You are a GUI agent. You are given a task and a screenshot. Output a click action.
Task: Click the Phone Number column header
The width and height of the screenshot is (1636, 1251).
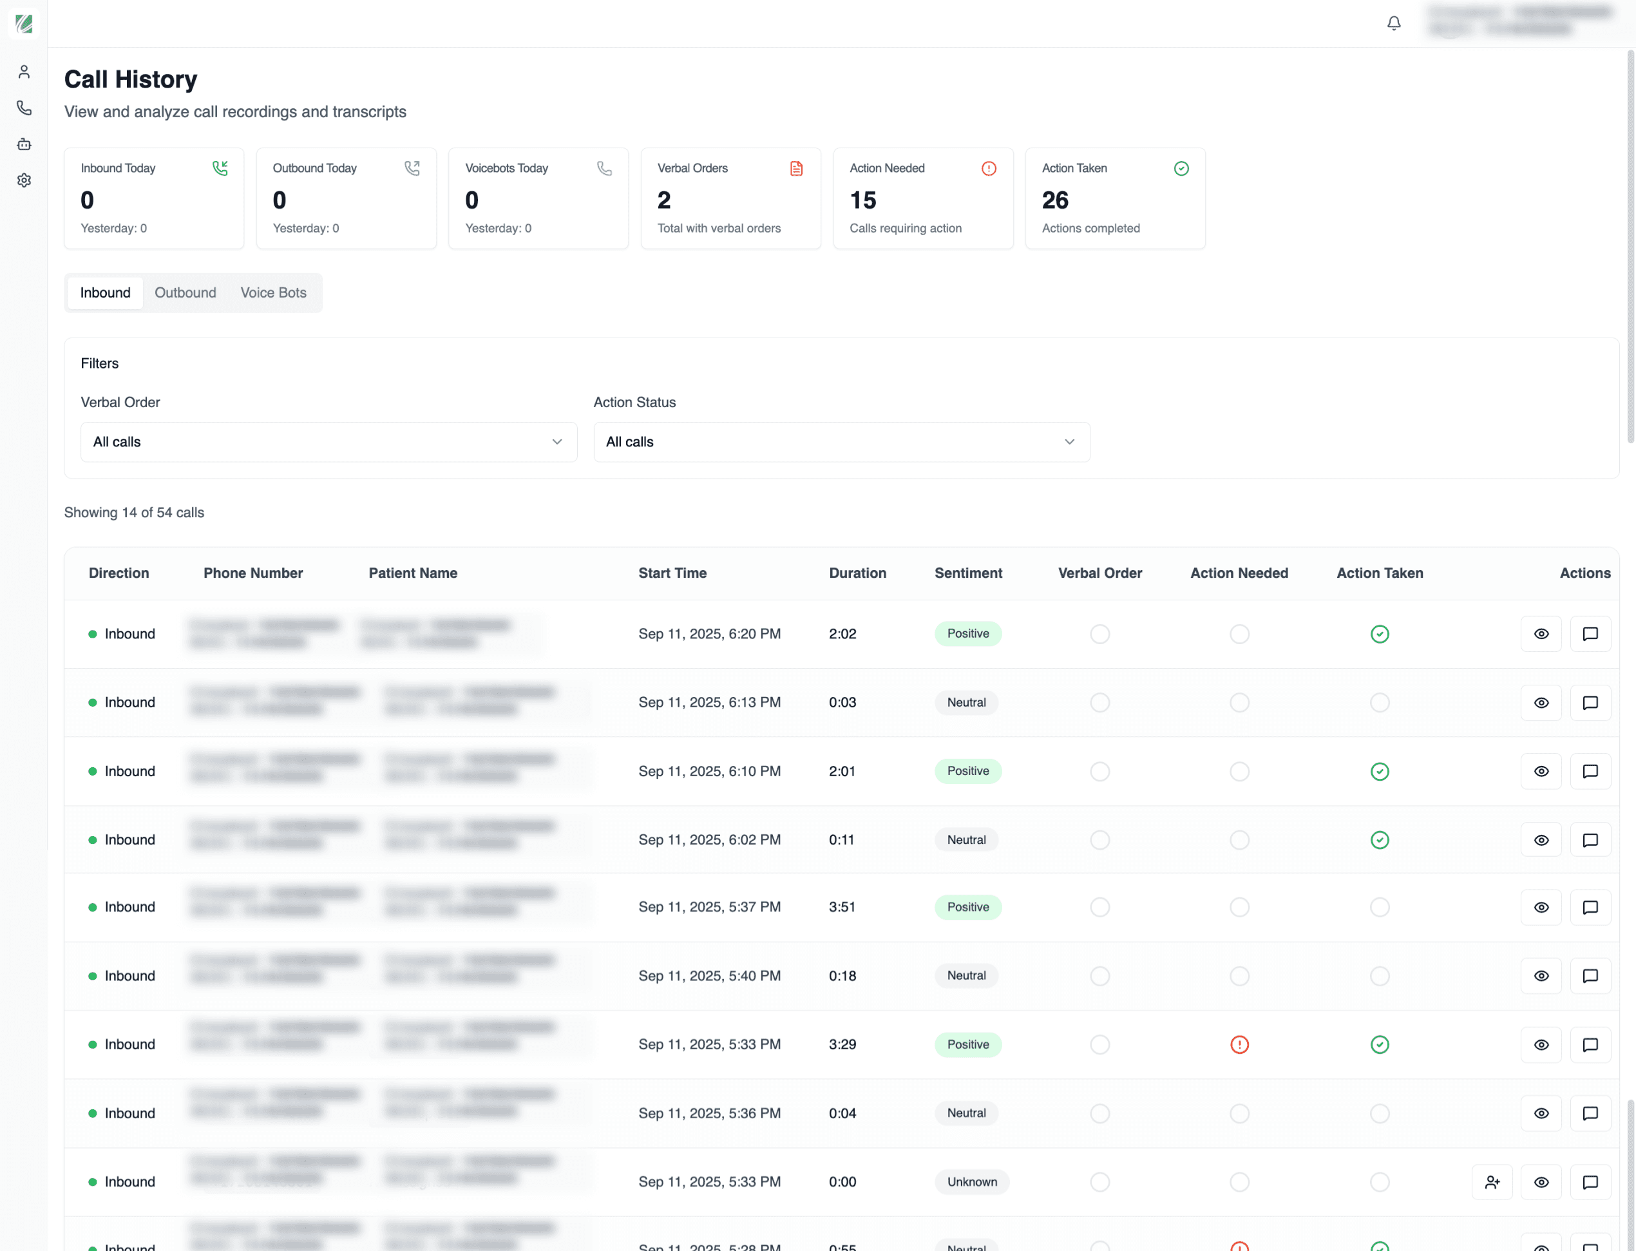click(x=253, y=573)
